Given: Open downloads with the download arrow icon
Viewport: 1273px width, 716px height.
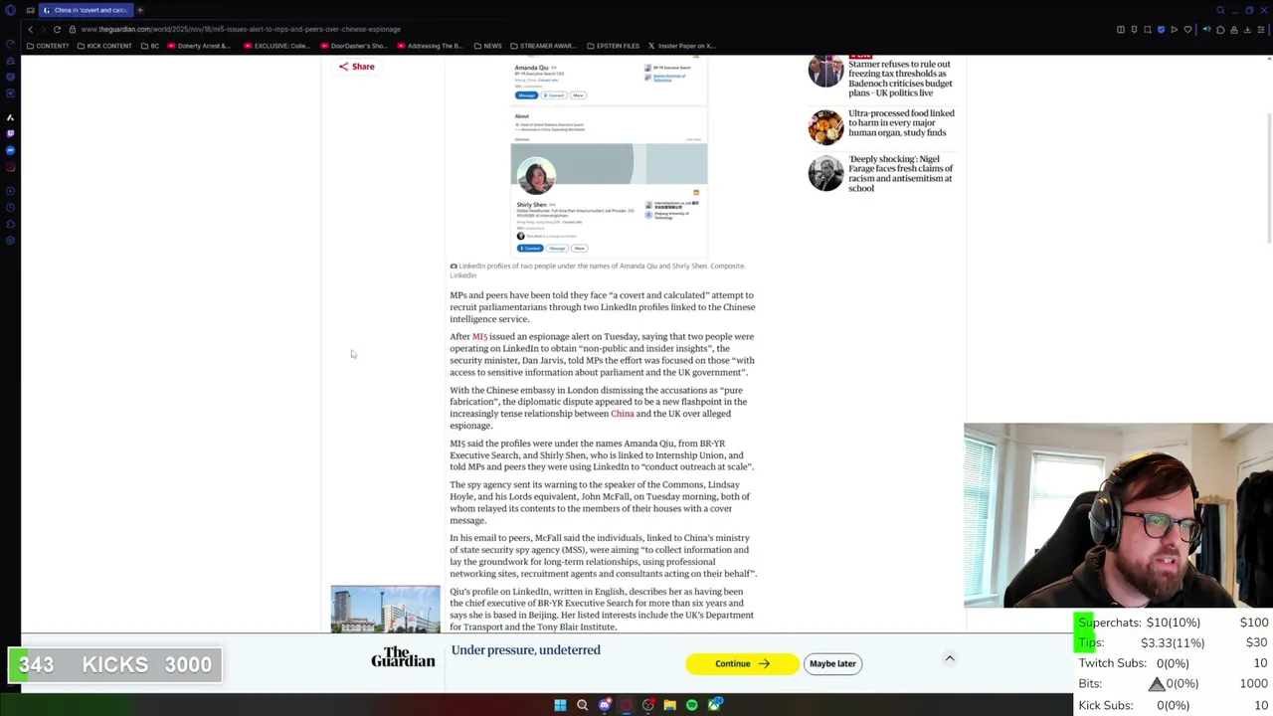Looking at the screenshot, I should click(1247, 30).
